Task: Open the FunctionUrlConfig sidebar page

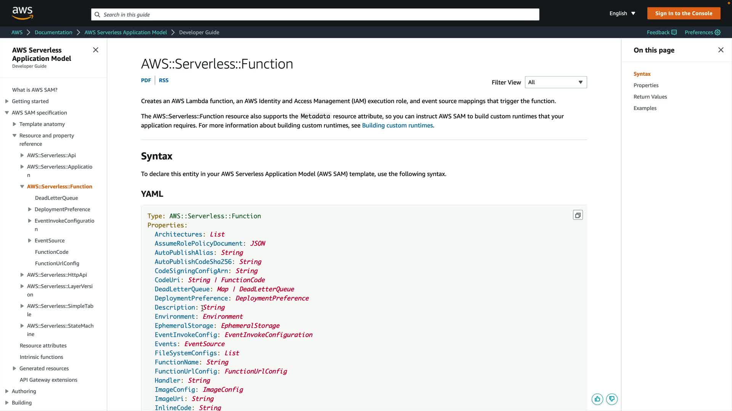Action: pos(57,263)
